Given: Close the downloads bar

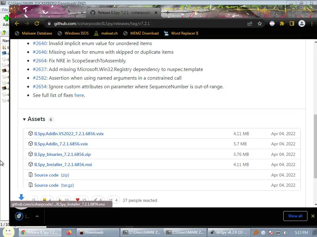Looking at the screenshot, I should point(313,216).
